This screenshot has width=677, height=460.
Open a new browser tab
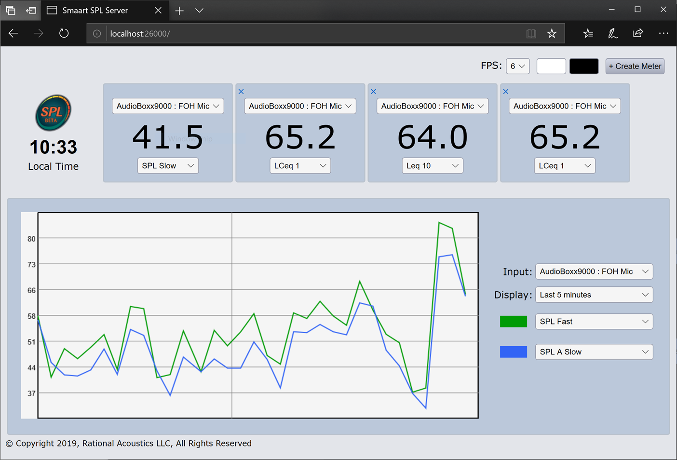(179, 11)
